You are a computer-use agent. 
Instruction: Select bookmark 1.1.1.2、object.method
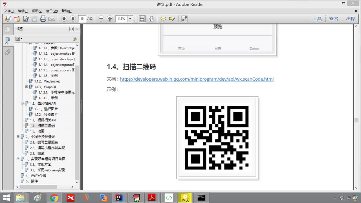[x=56, y=54]
